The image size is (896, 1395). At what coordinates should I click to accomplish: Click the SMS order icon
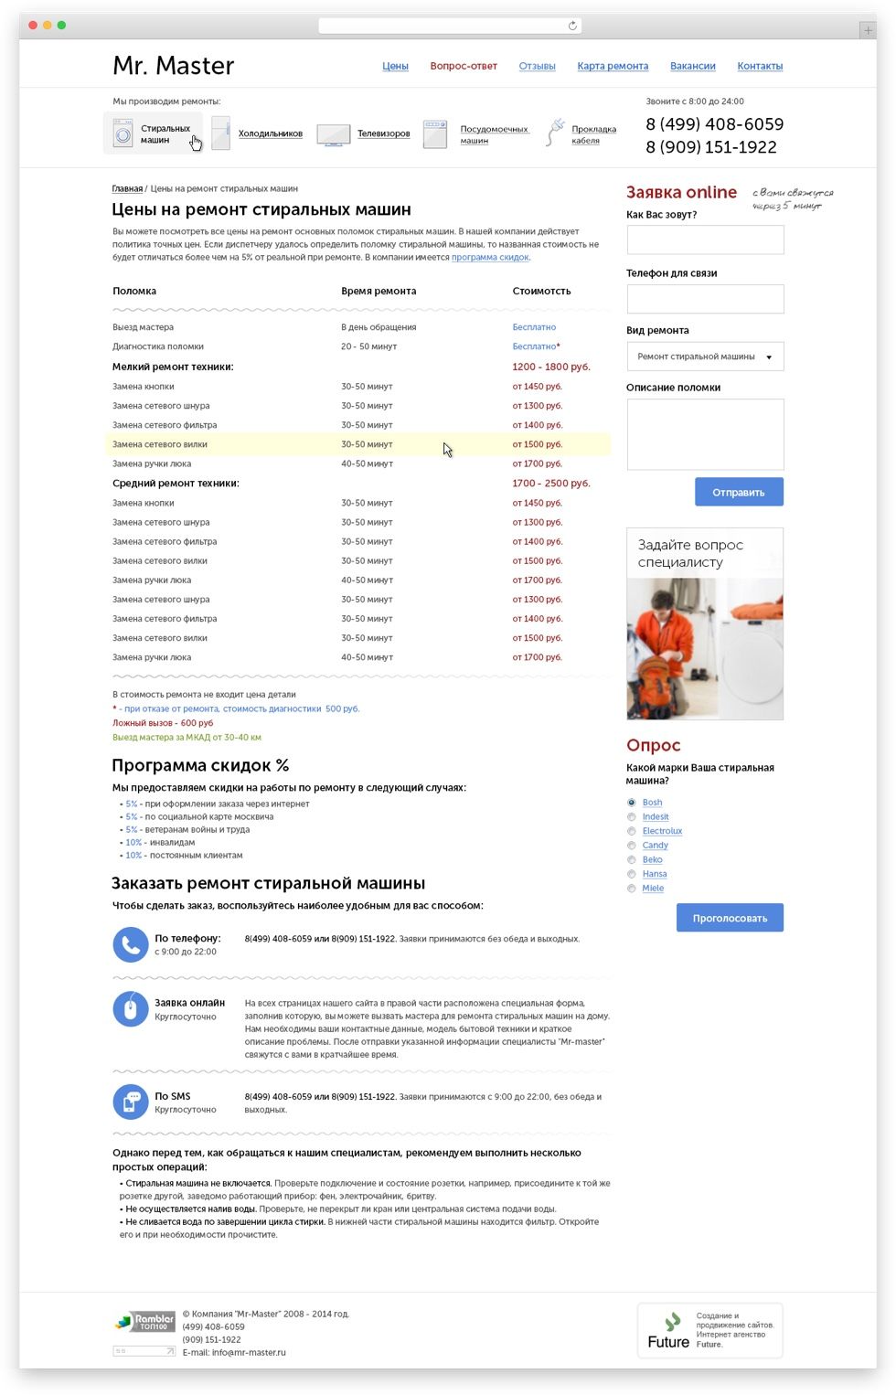131,1102
